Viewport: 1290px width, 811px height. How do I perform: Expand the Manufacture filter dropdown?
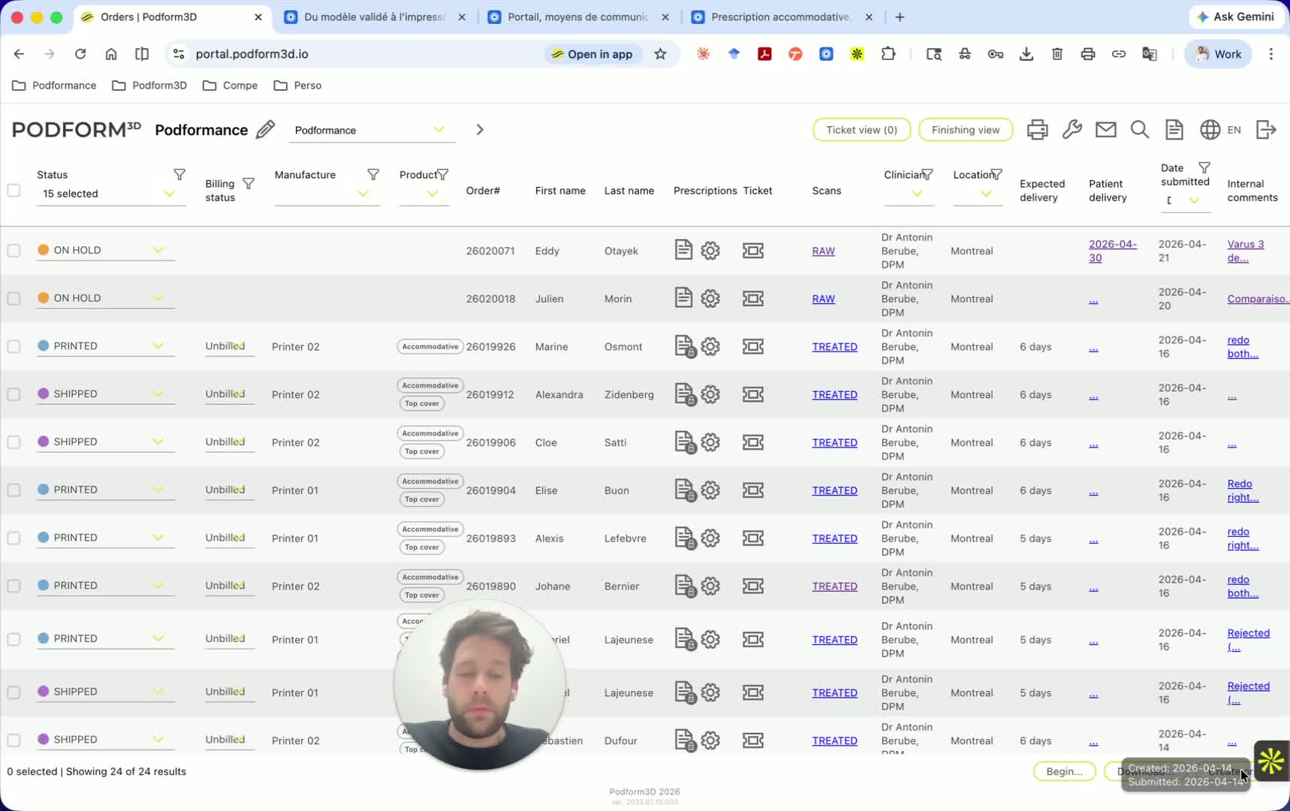coord(326,194)
